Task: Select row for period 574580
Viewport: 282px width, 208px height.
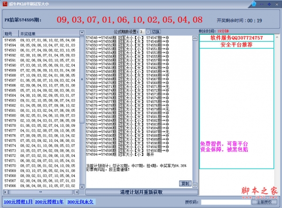Action: tap(41, 116)
